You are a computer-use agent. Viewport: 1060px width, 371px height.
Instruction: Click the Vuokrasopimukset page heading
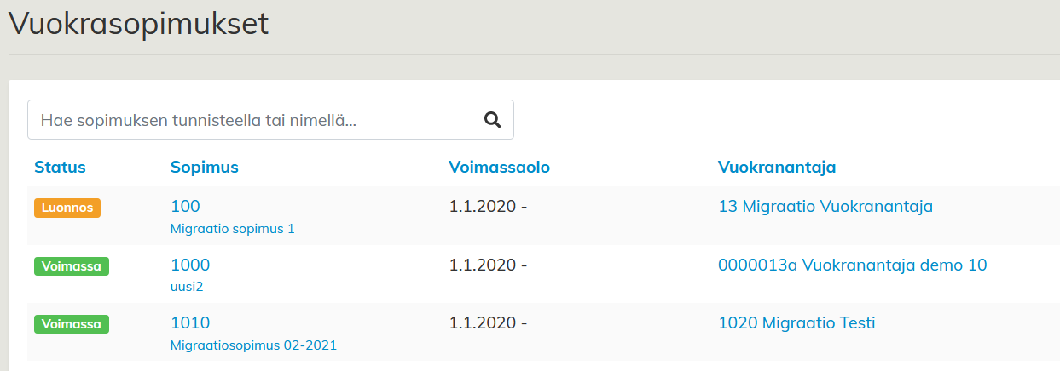[x=138, y=24]
